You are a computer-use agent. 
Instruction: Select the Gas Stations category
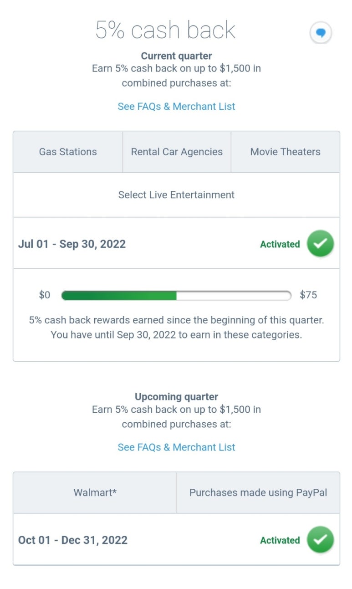[x=68, y=152]
